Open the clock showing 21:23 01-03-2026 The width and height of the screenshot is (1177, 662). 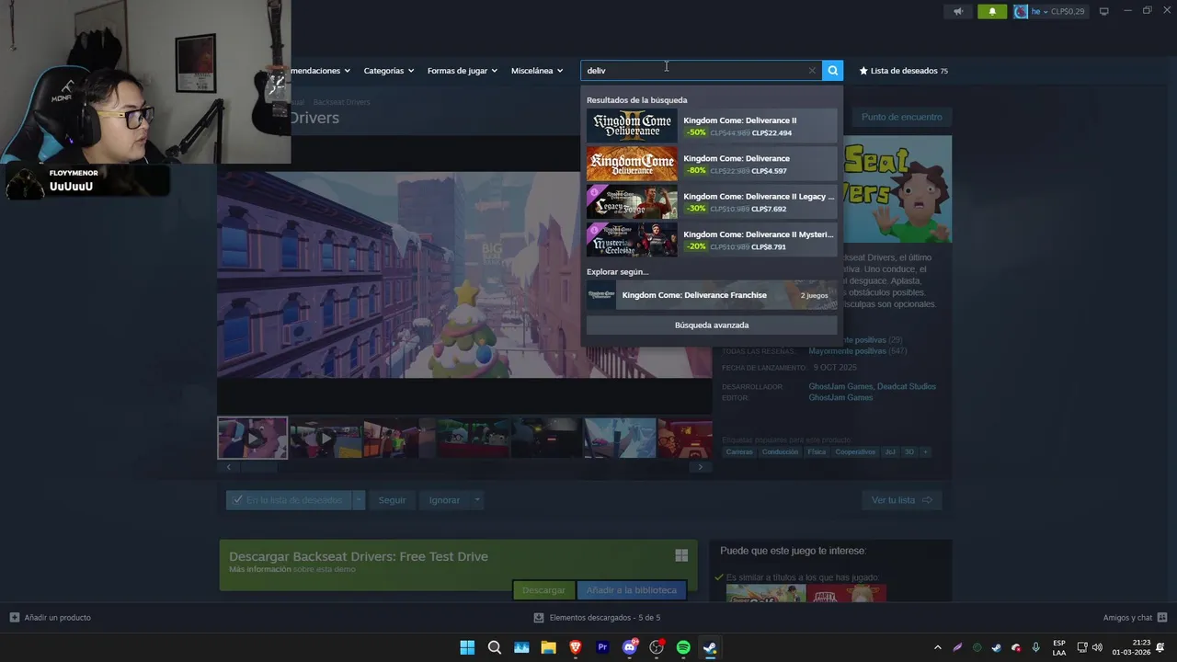pyautogui.click(x=1131, y=647)
